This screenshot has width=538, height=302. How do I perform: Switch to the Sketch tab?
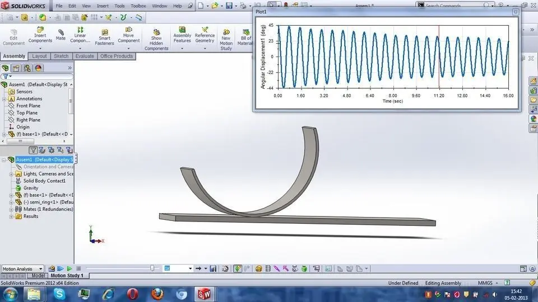[x=61, y=56]
